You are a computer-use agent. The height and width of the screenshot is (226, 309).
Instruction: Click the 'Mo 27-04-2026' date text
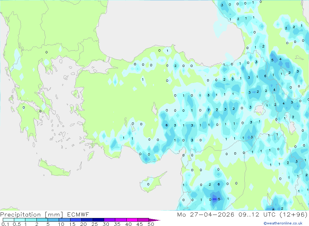[205, 215]
